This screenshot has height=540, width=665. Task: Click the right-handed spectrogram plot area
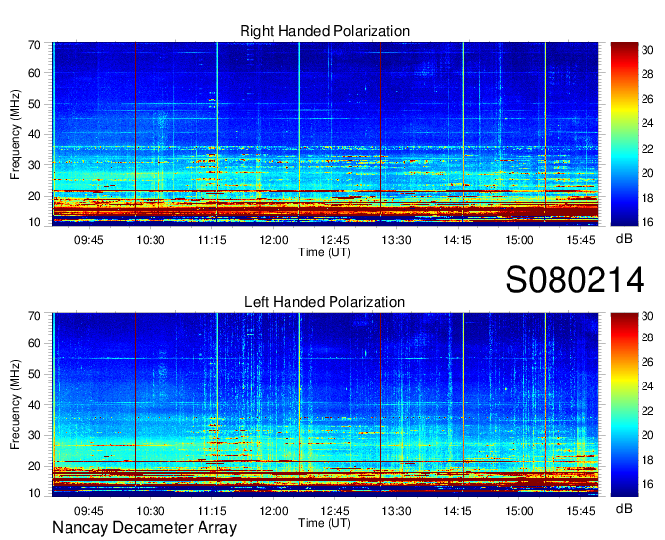(x=325, y=132)
